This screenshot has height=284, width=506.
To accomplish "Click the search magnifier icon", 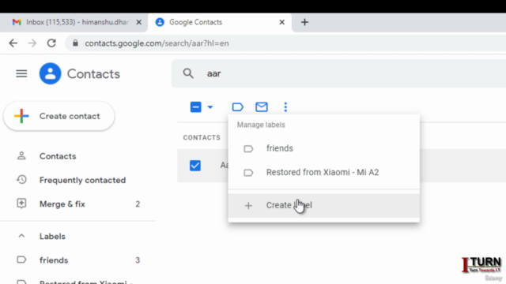I will [x=188, y=73].
